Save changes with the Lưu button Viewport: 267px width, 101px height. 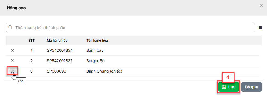229,87
